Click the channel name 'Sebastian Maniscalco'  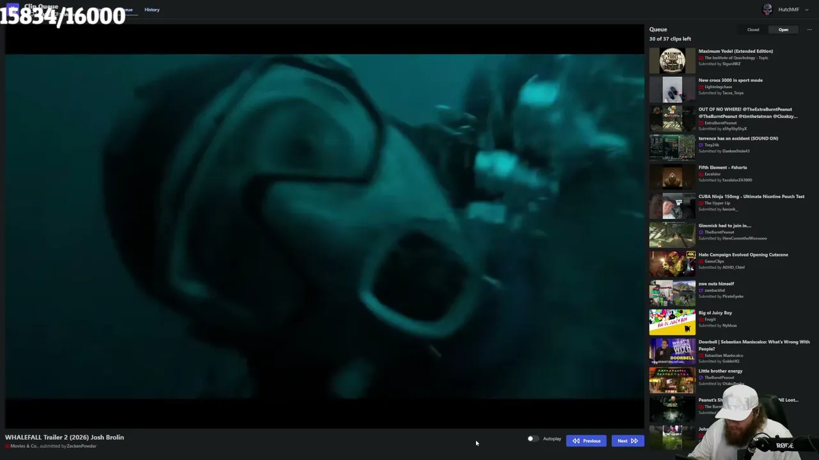[724, 355]
